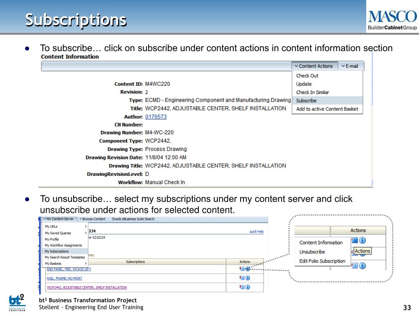
Task: Open My Profile from menu
Action: point(52,239)
